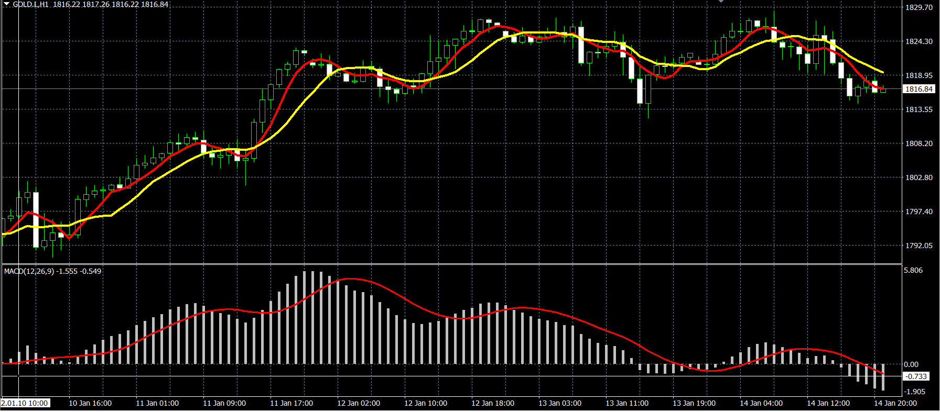Click the 1792.05 price scale label
The width and height of the screenshot is (940, 412).
(919, 246)
